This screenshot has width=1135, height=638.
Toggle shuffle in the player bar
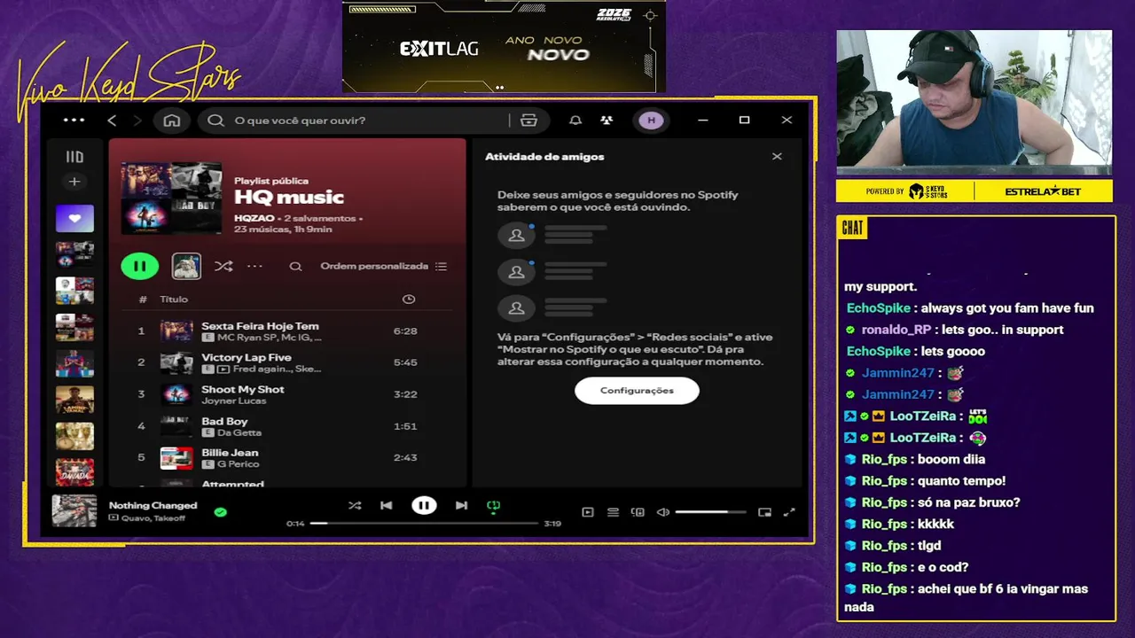click(355, 506)
